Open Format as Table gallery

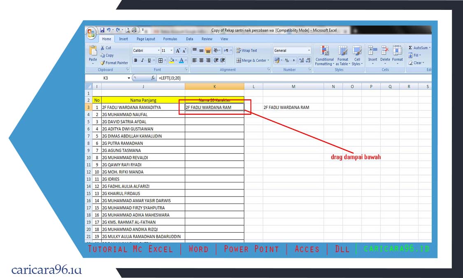point(343,56)
